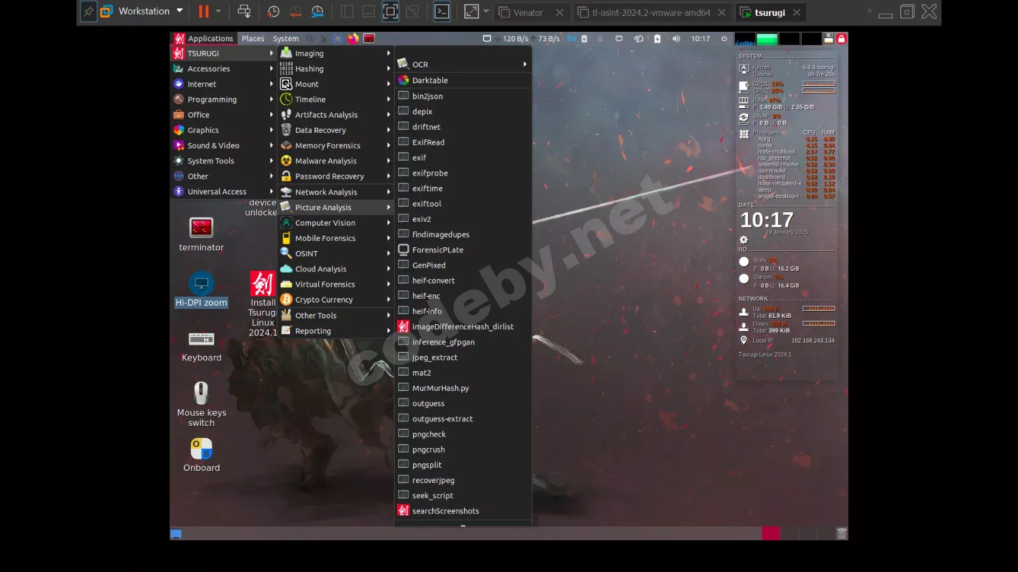The height and width of the screenshot is (572, 1018).
Task: Open the Places menu
Action: [253, 39]
